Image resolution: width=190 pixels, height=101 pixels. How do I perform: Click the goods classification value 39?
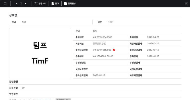click(23, 88)
